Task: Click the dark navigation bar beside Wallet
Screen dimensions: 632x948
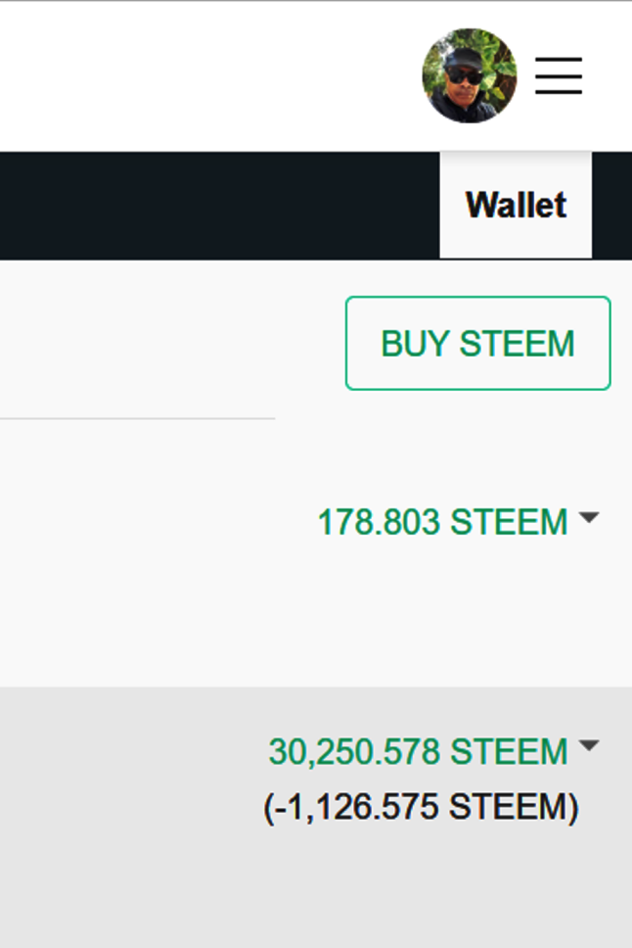Action: [x=215, y=205]
